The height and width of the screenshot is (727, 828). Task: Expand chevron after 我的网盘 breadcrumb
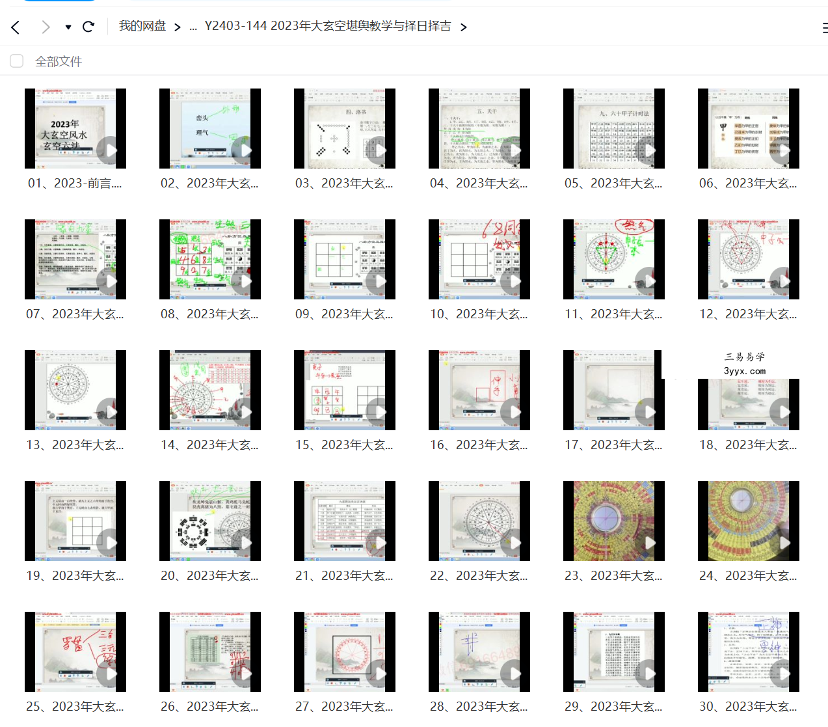[177, 27]
